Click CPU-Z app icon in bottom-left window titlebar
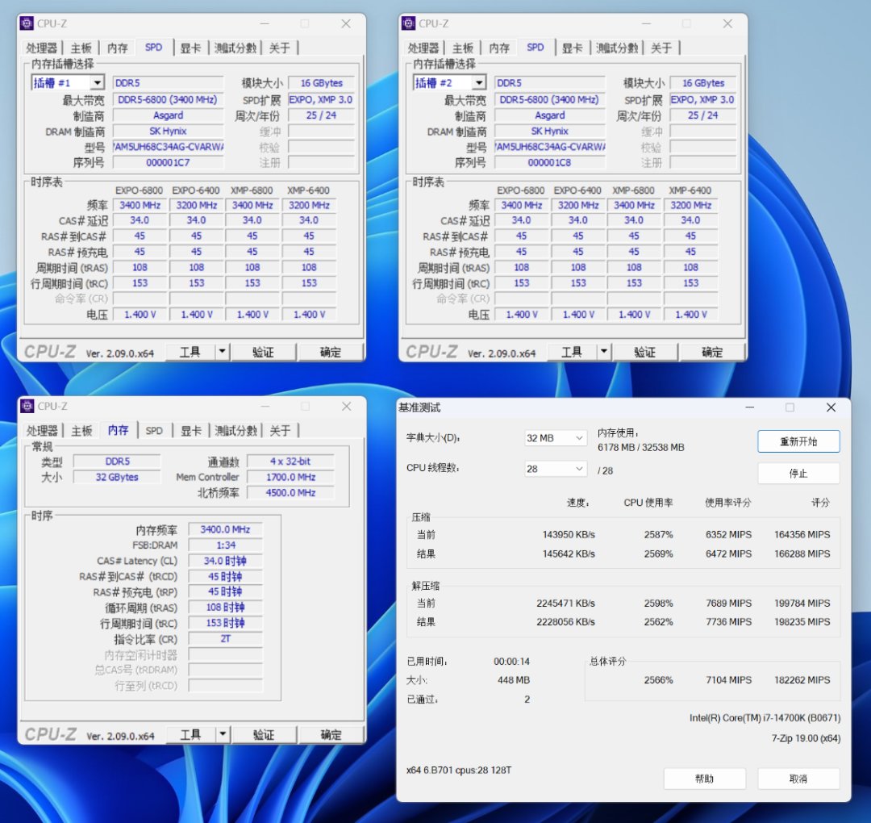 point(27,406)
